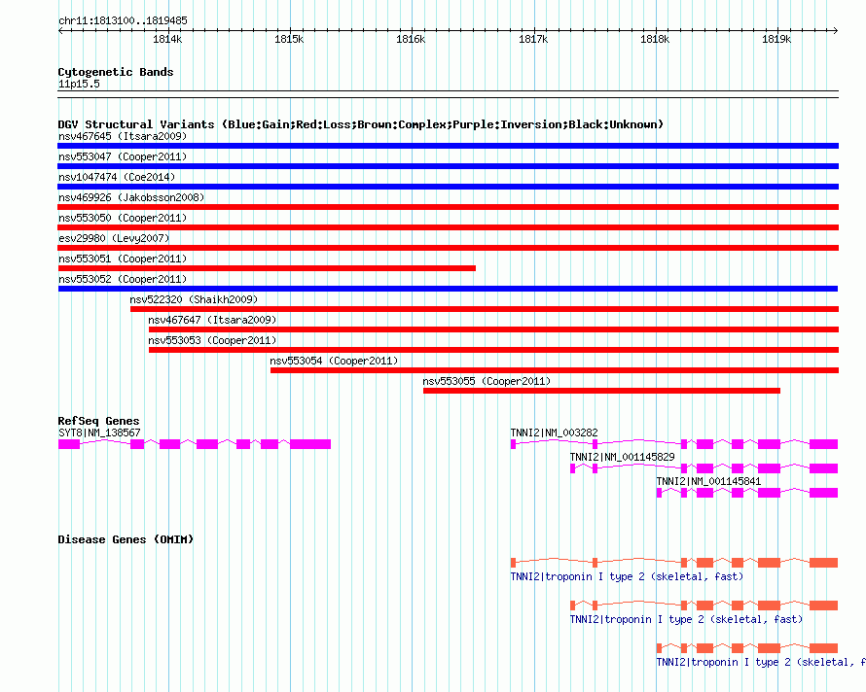Click the nsv553055 (Cooper2011) red loss bar
Screen dimensions: 866x692
coord(601,391)
